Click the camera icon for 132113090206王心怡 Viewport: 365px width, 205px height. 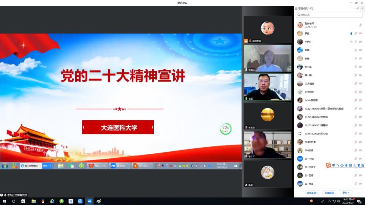(x=360, y=134)
